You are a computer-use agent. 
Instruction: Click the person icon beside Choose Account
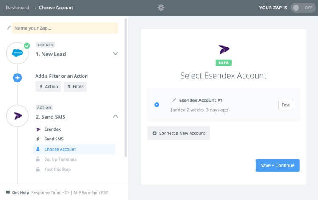[x=38, y=149]
